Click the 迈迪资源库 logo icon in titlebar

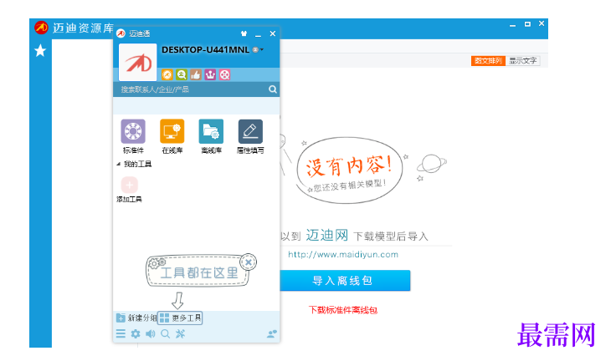click(41, 28)
